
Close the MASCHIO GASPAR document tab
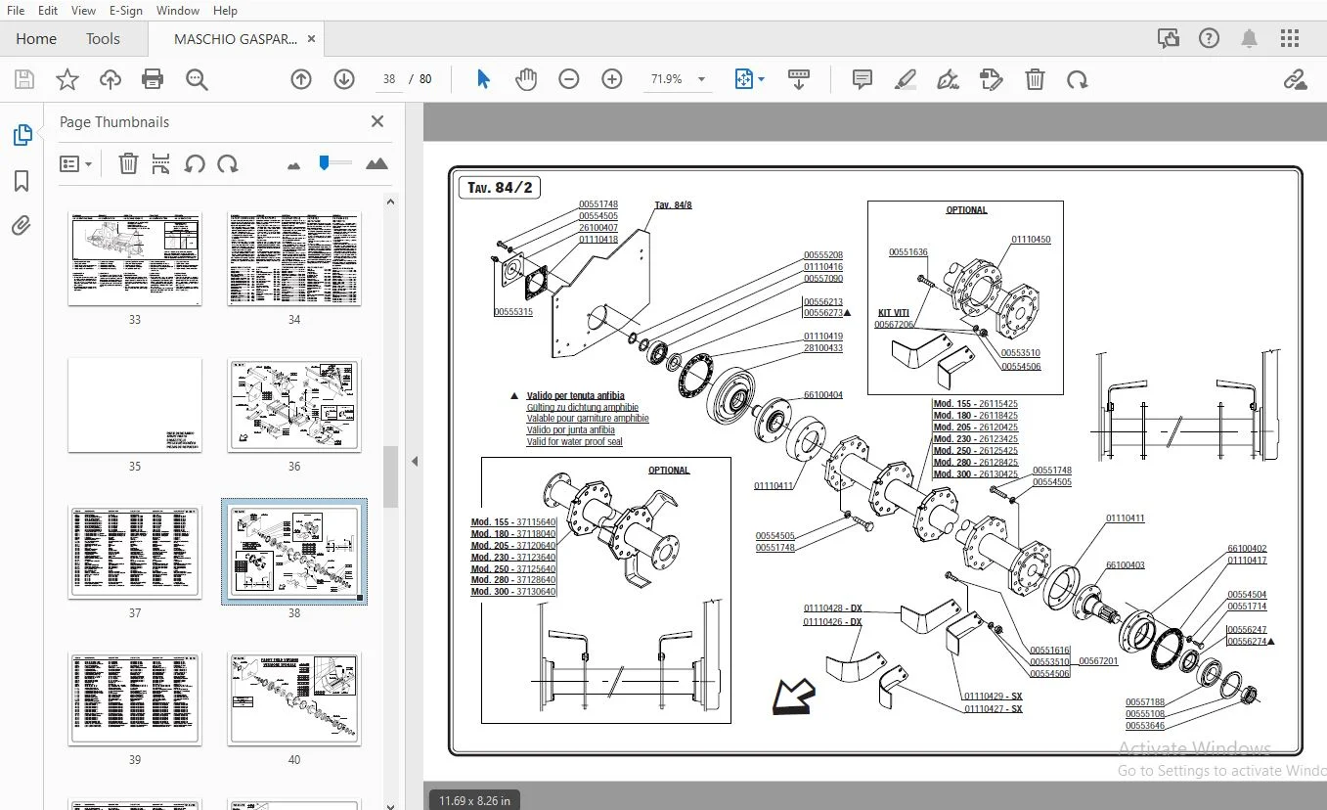[312, 39]
